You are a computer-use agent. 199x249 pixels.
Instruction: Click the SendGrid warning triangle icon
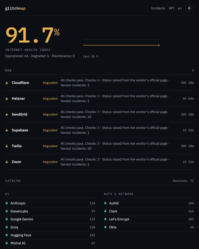tap(7, 114)
